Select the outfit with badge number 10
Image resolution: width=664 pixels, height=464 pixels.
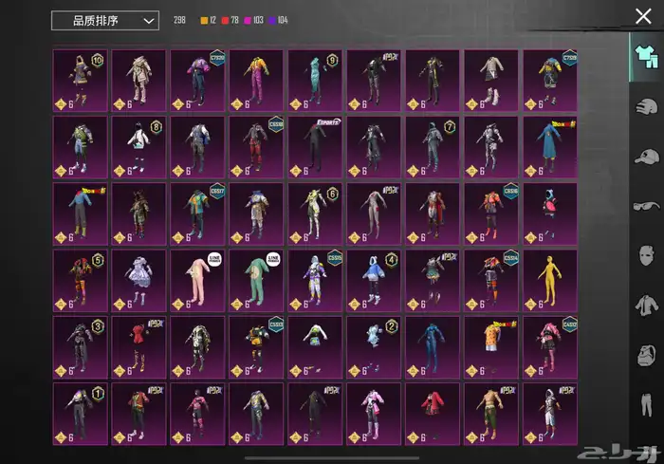click(81, 82)
